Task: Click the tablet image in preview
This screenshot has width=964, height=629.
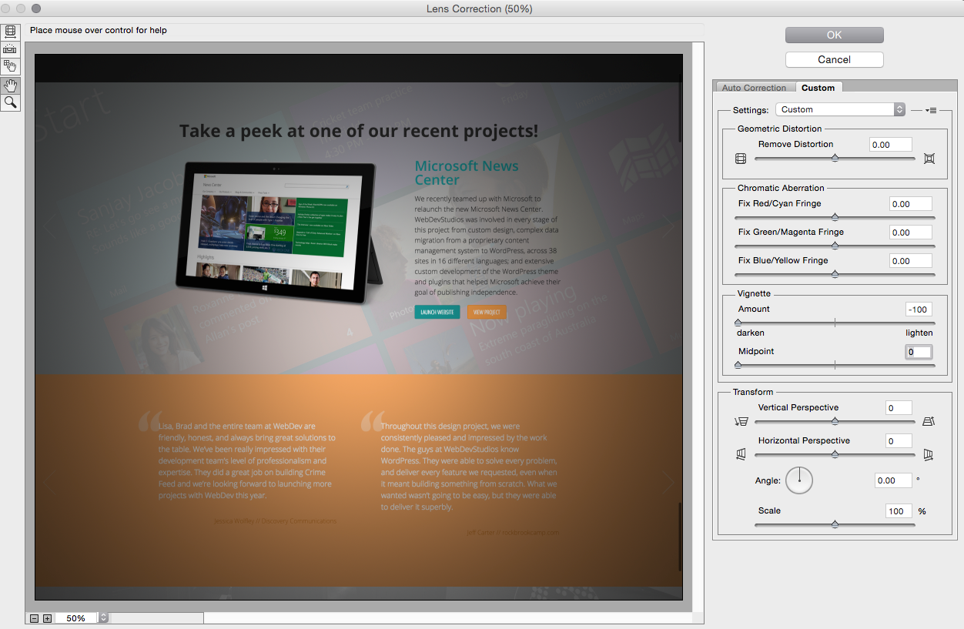Action: click(x=280, y=233)
